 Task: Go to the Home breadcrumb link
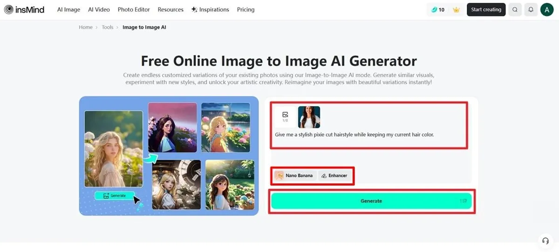[x=86, y=27]
